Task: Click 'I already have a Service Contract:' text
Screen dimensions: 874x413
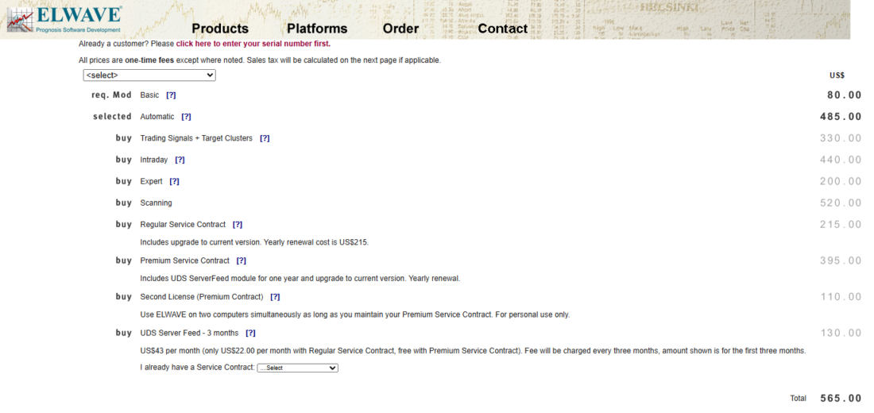Action: (x=197, y=368)
